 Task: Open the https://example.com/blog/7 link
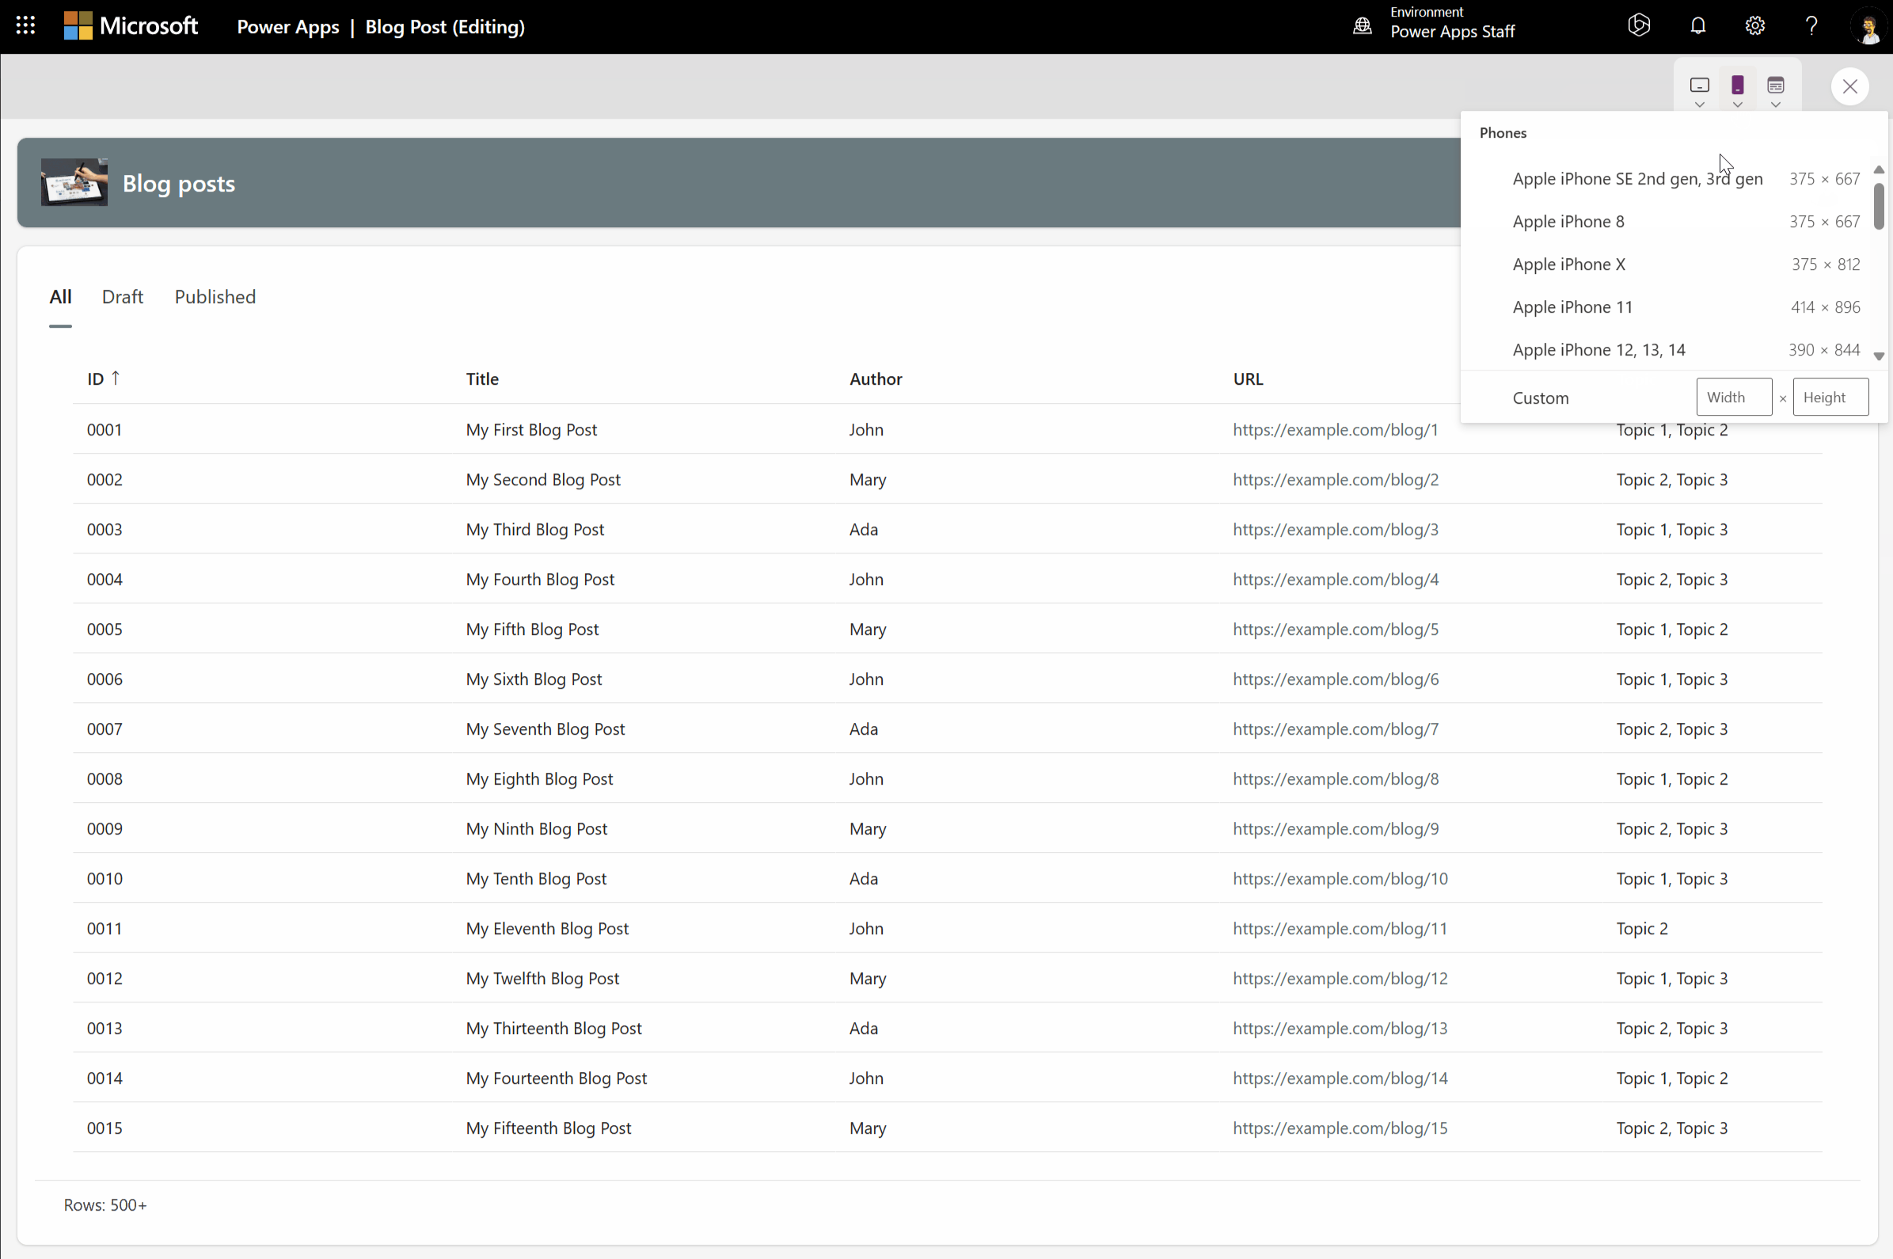tap(1335, 728)
